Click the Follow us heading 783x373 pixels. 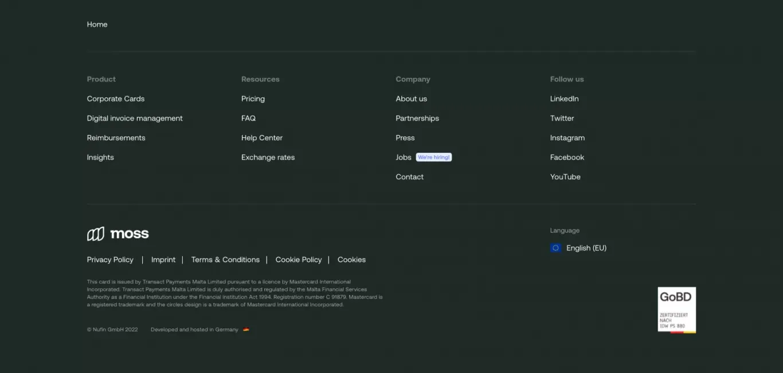coord(567,80)
